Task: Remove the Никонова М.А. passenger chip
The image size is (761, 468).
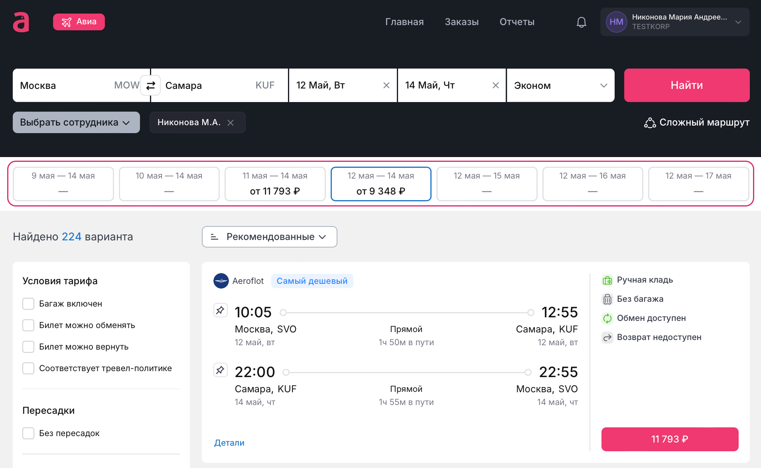Action: 231,123
